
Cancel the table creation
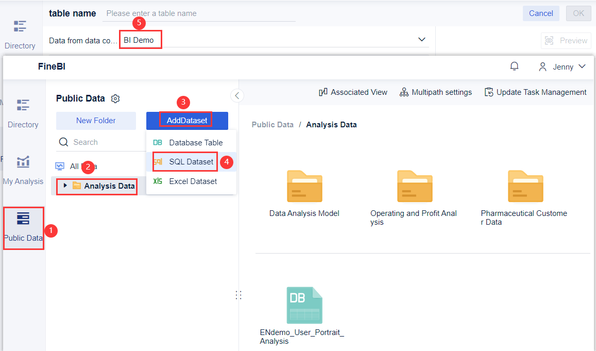(x=541, y=13)
